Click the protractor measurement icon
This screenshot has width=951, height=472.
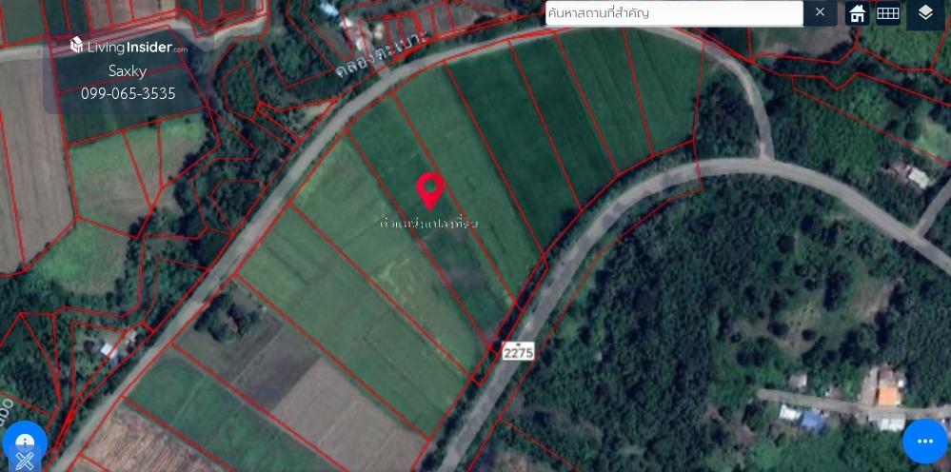click(24, 439)
